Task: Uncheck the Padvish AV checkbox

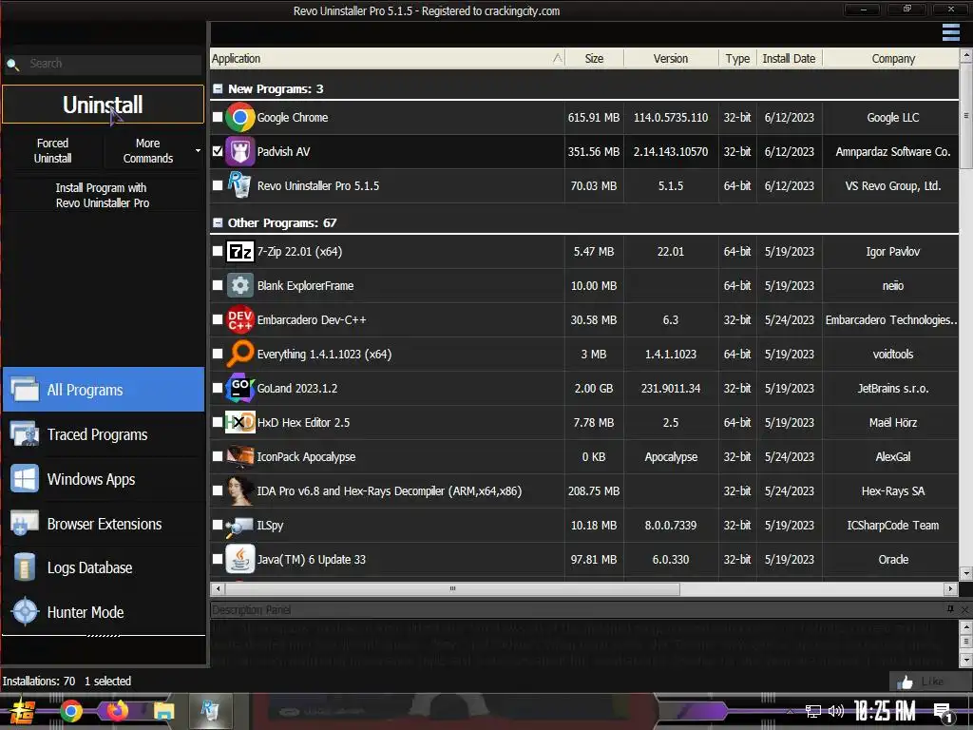Action: pos(218,151)
